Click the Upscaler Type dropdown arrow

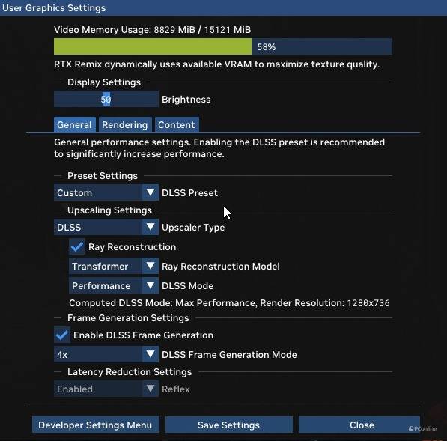coord(150,227)
